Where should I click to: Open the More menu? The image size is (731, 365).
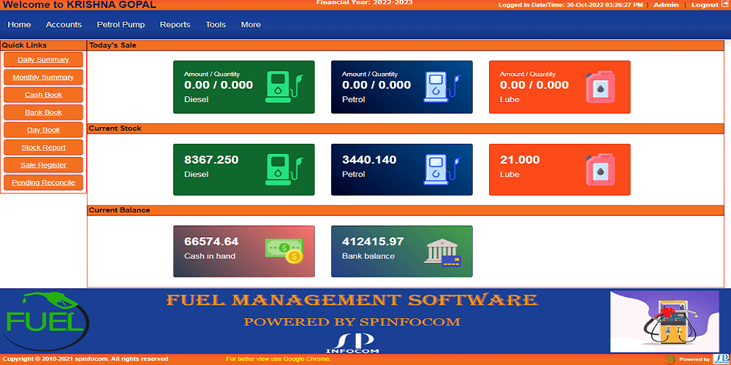pyautogui.click(x=251, y=25)
